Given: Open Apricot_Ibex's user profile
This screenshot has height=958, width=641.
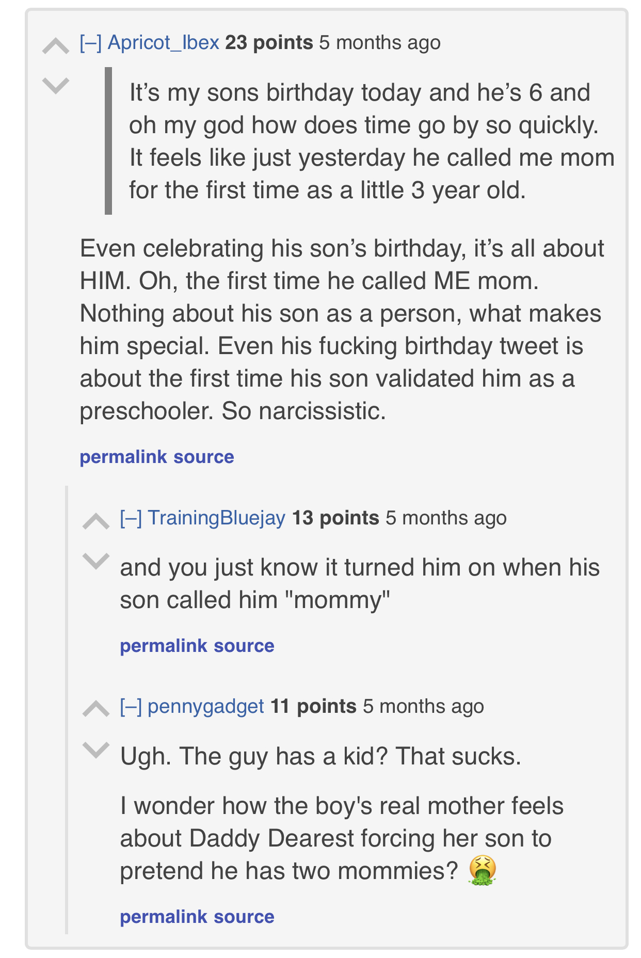Looking at the screenshot, I should [164, 43].
